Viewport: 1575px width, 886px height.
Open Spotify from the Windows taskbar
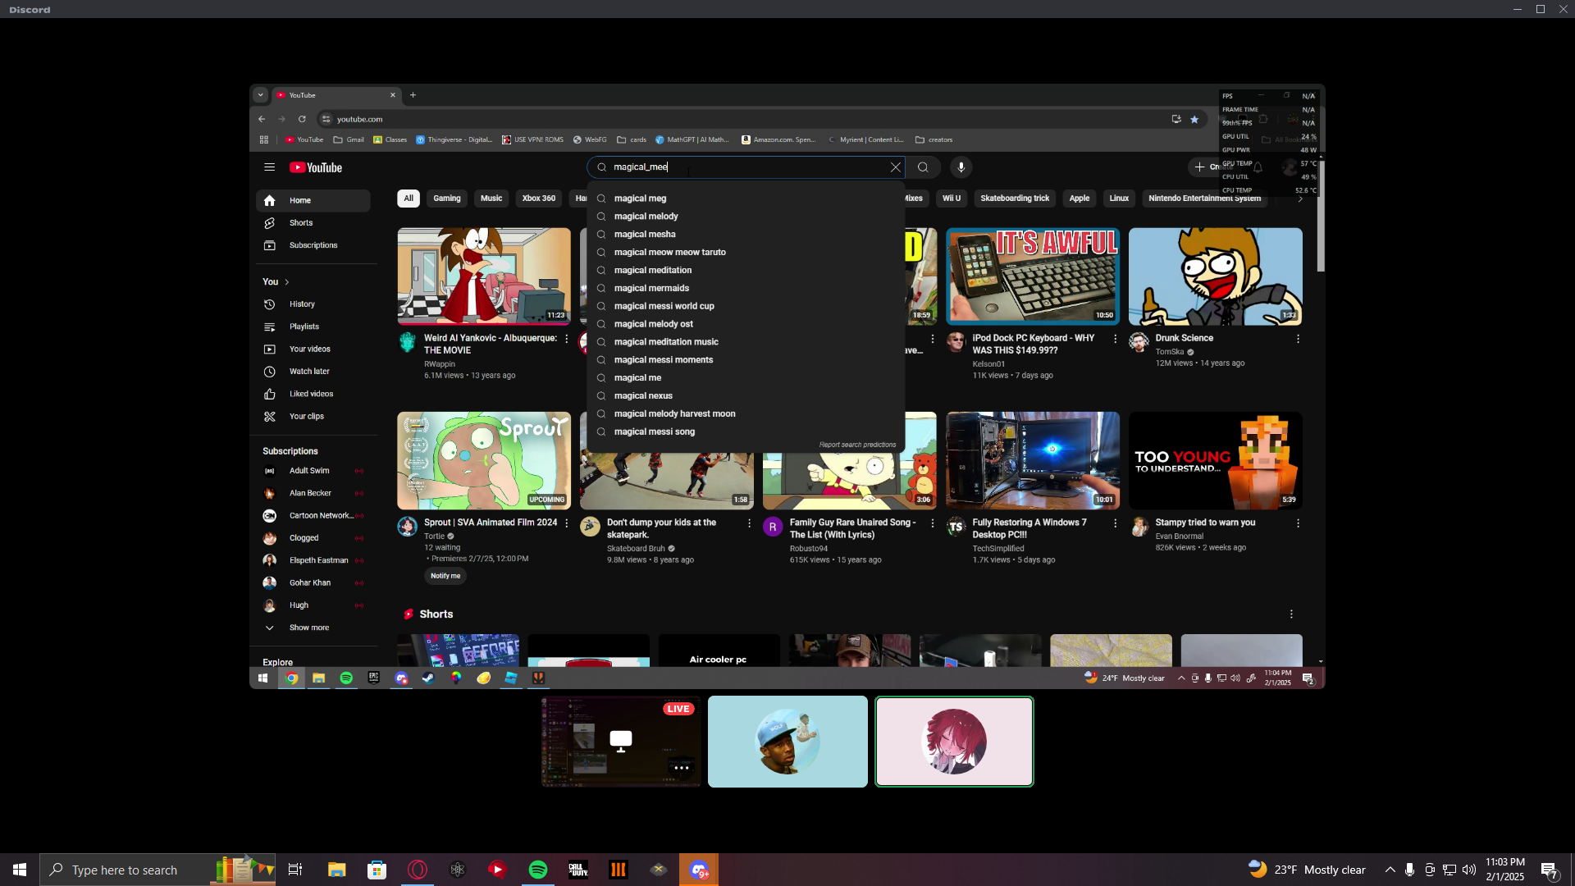point(538,870)
